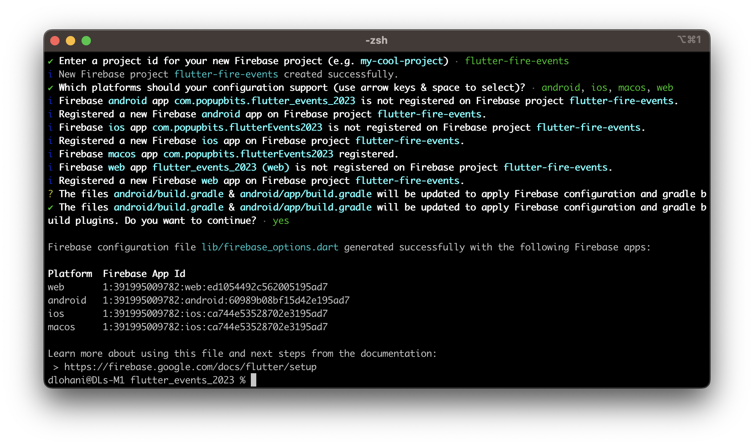Click the my-cool-project example text

[402, 61]
